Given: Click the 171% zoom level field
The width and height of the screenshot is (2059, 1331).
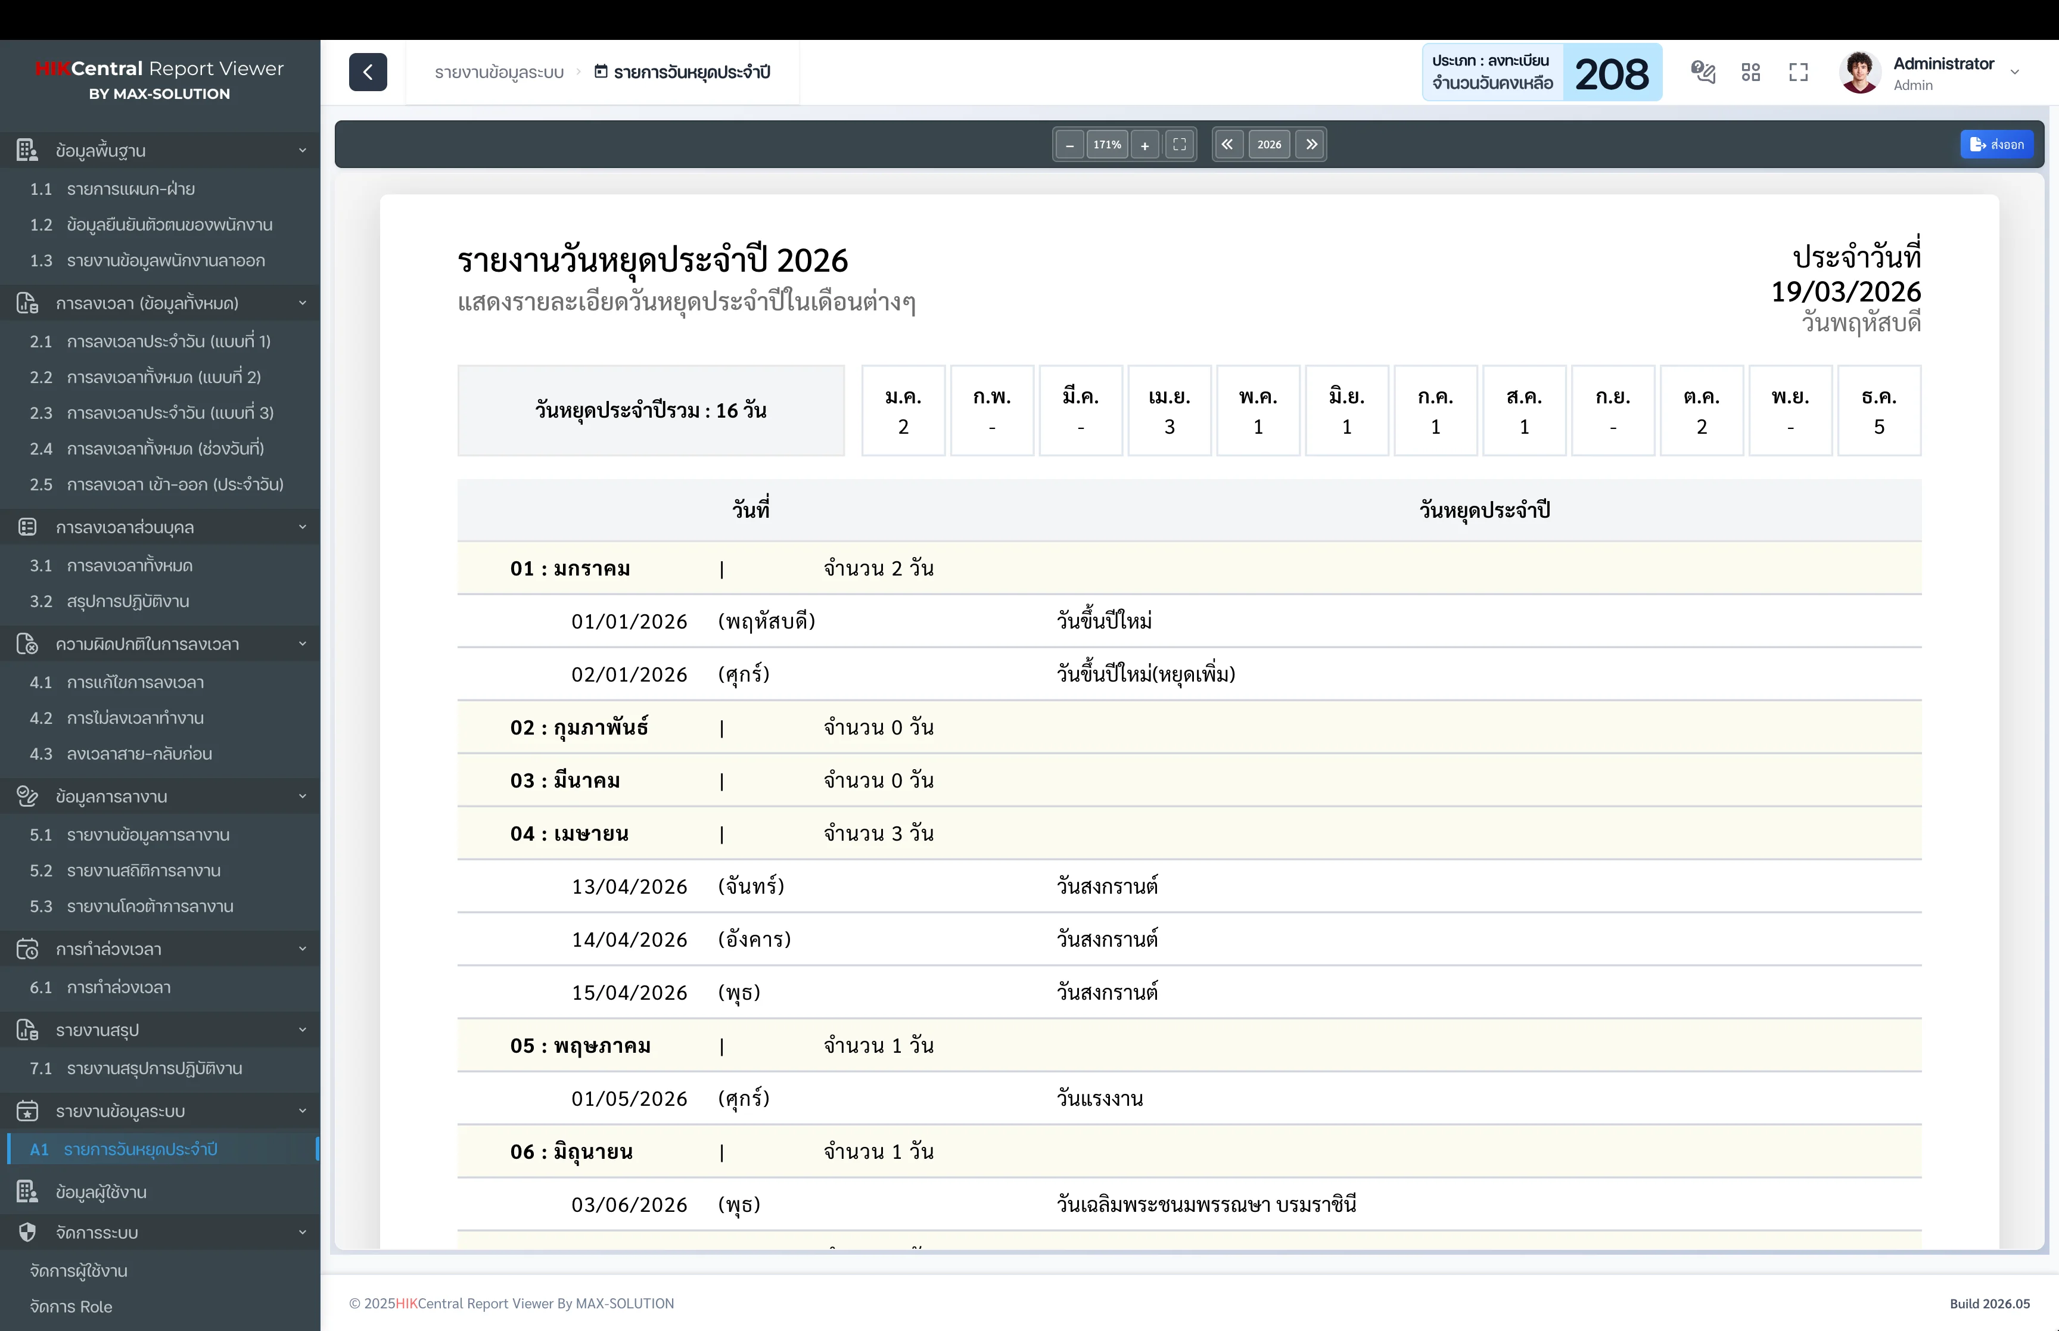Looking at the screenshot, I should pyautogui.click(x=1107, y=144).
